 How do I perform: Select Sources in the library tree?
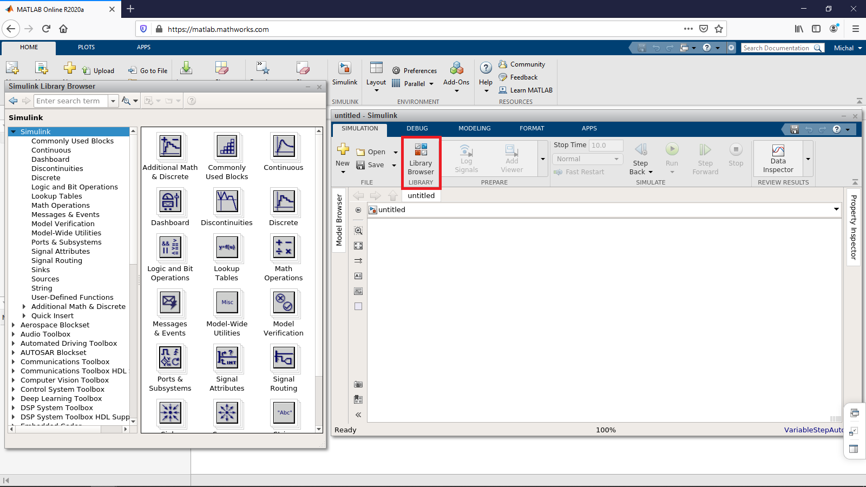tap(45, 279)
